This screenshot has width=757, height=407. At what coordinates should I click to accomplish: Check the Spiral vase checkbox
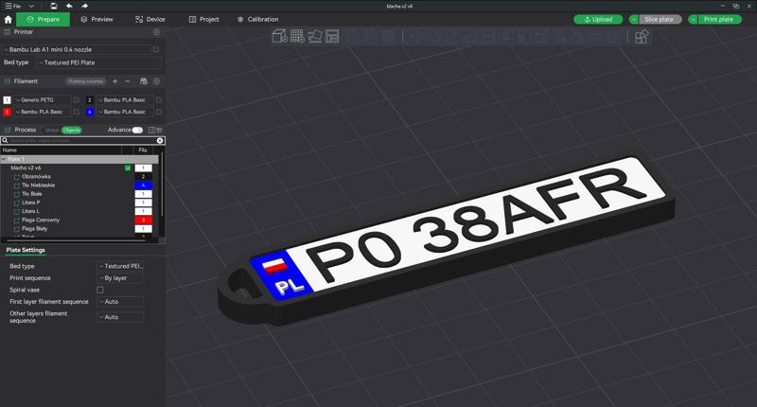[x=100, y=290]
